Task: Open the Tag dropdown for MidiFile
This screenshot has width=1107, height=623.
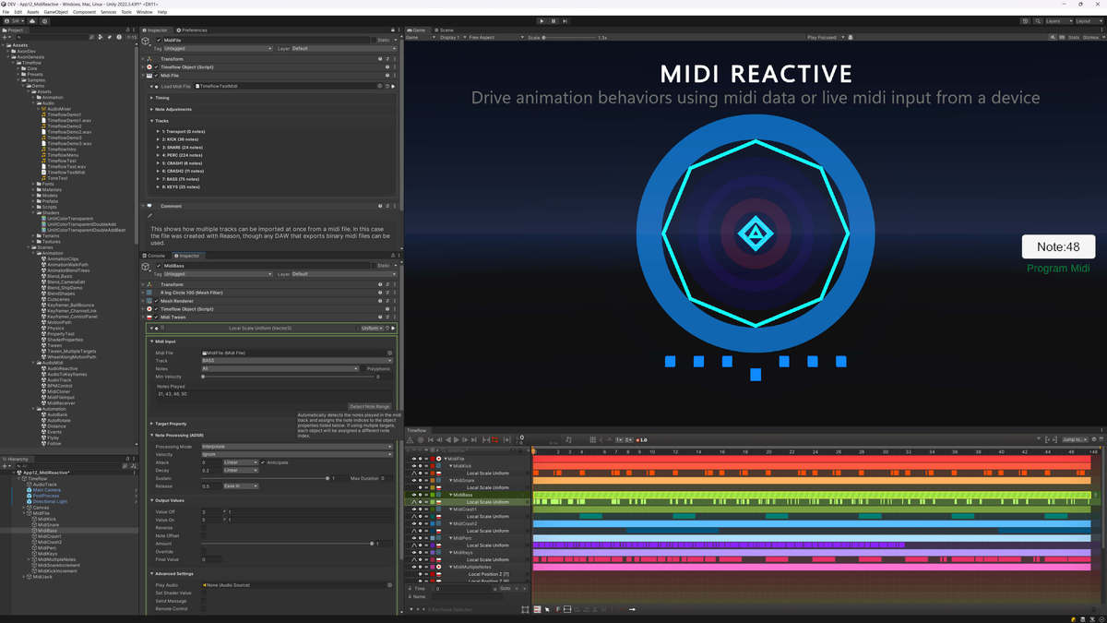Action: click(x=218, y=49)
